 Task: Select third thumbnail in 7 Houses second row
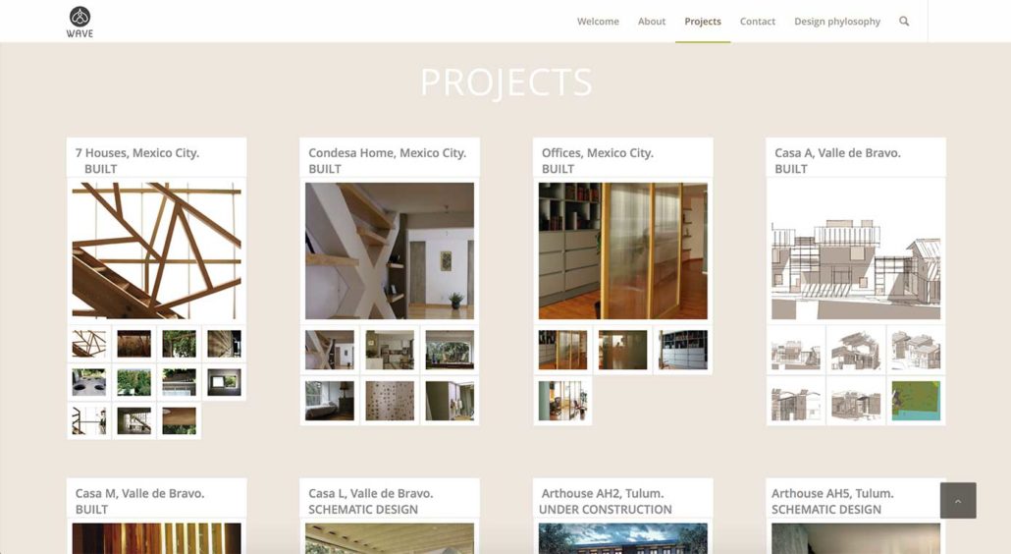point(180,382)
